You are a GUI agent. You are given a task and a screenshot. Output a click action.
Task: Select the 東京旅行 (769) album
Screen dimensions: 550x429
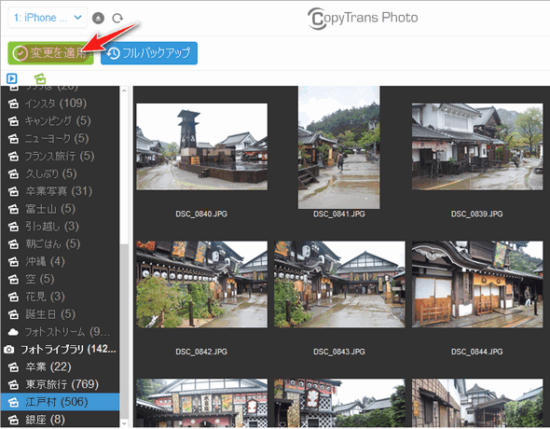pyautogui.click(x=60, y=384)
